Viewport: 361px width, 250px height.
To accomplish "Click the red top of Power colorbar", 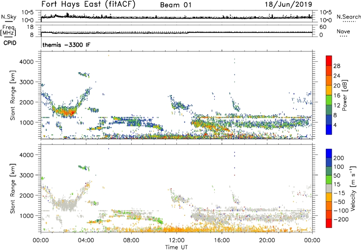I will click(329, 60).
